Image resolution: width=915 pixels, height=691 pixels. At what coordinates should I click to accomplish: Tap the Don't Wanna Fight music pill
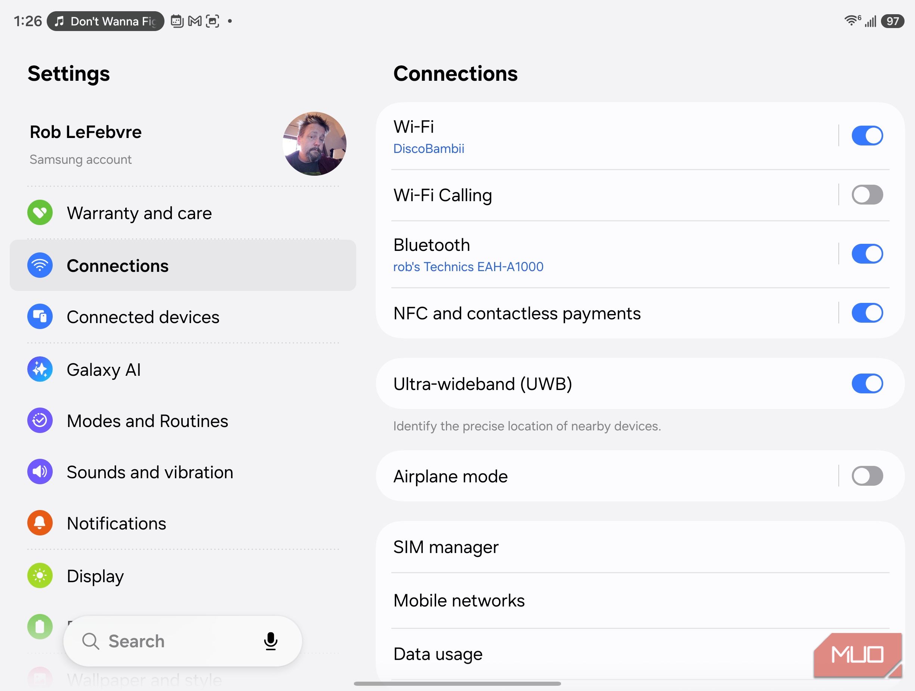105,21
